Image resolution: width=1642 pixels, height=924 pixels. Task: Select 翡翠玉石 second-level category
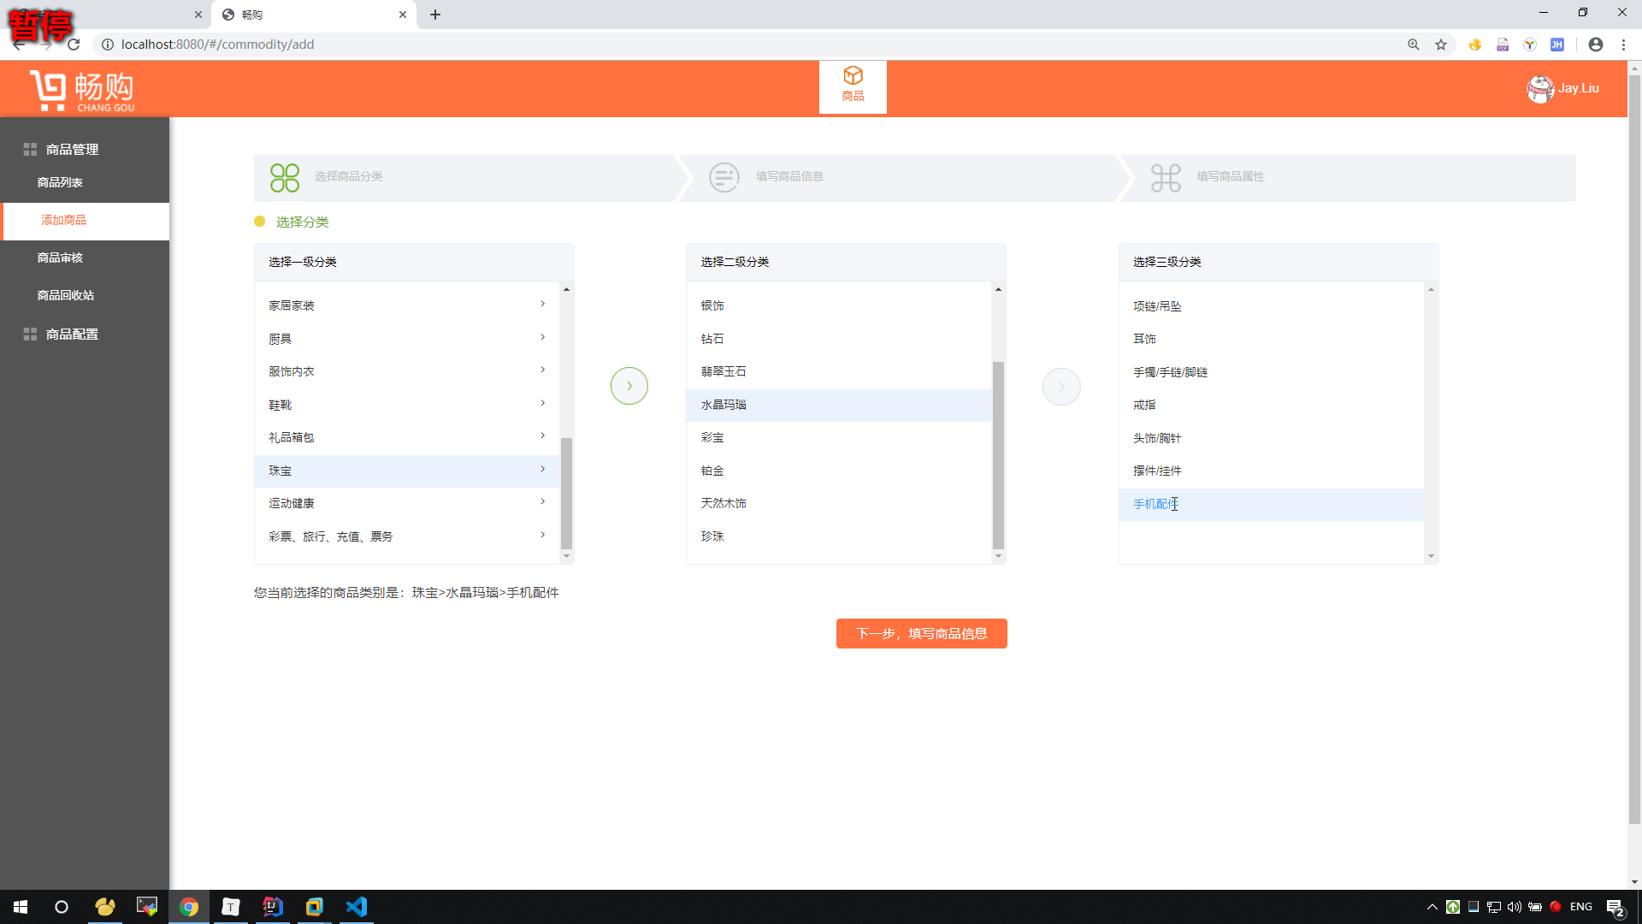point(839,371)
